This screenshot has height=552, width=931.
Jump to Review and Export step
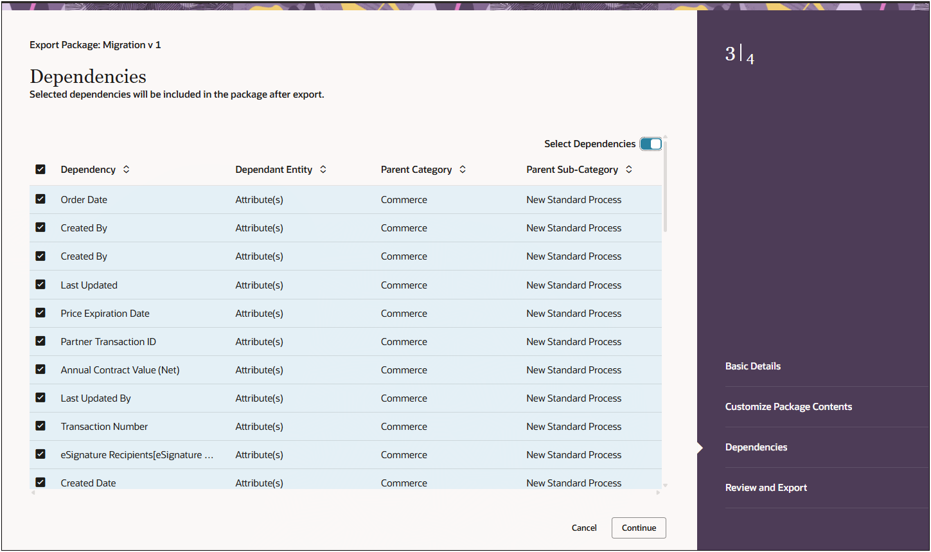[766, 488]
